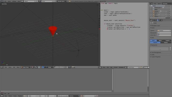The height and width of the screenshot is (97, 172).
Task: Open the All Scenes display dropdown
Action: pos(167,4)
